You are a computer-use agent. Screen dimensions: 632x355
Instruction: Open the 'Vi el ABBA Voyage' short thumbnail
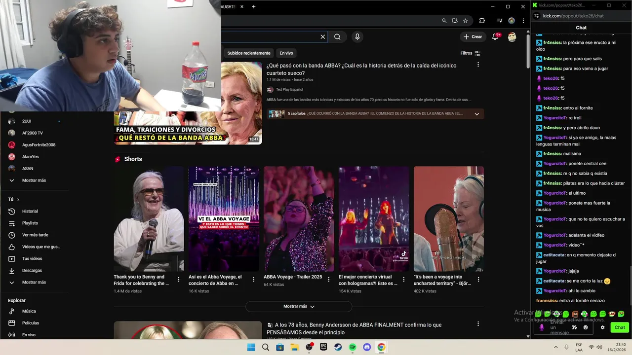tap(224, 219)
